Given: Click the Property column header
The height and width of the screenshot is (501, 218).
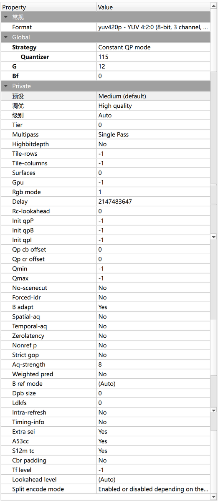Looking at the screenshot, I should tap(48, 7).
